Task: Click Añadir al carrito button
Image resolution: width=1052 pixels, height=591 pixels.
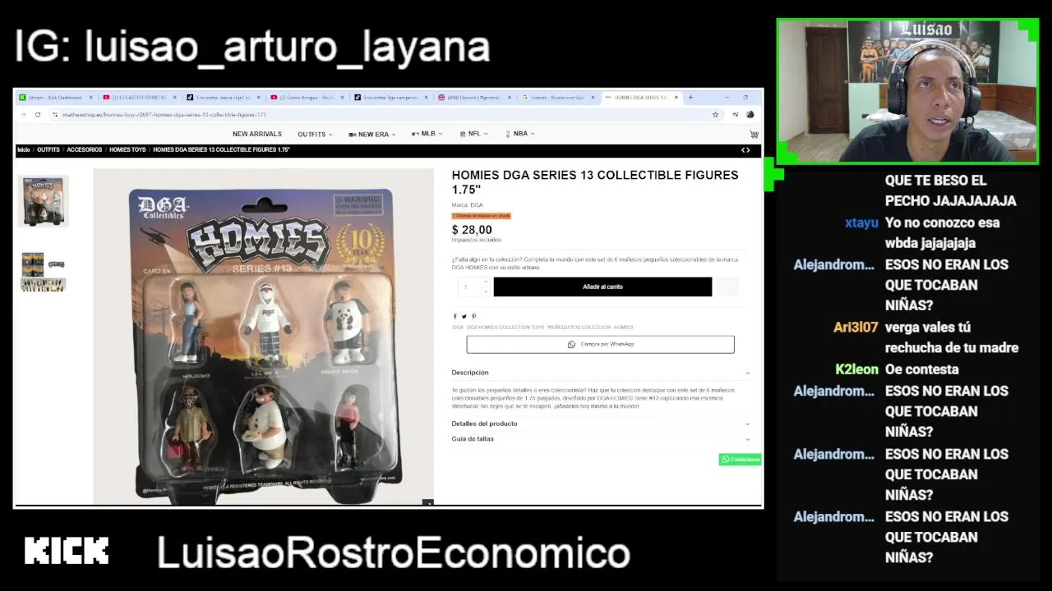Action: pyautogui.click(x=602, y=286)
